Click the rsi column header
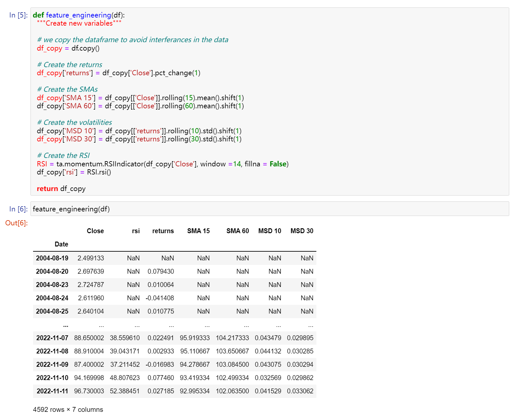This screenshot has height=418, width=517. tap(136, 231)
